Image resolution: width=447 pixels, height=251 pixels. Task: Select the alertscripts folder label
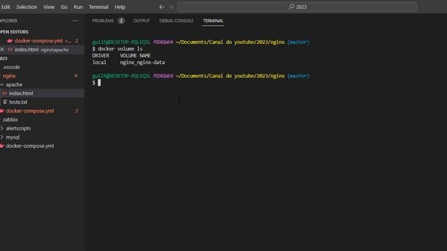(18, 128)
